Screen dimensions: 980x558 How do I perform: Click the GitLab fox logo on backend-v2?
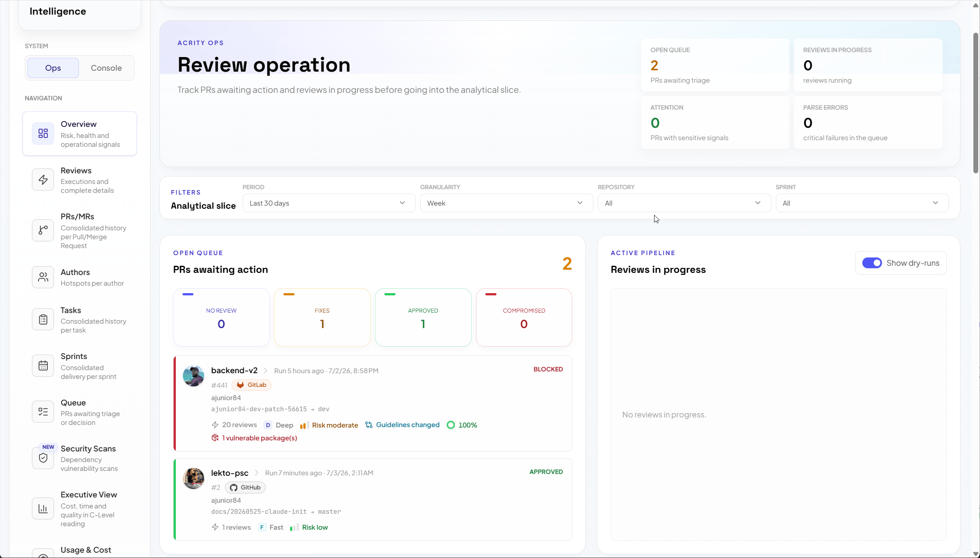(x=240, y=385)
